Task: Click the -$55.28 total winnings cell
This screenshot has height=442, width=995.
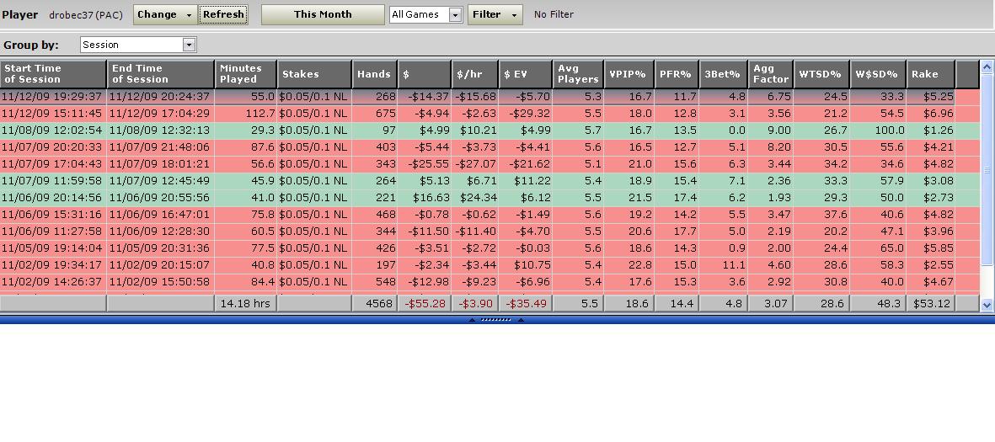Action: coord(425,304)
